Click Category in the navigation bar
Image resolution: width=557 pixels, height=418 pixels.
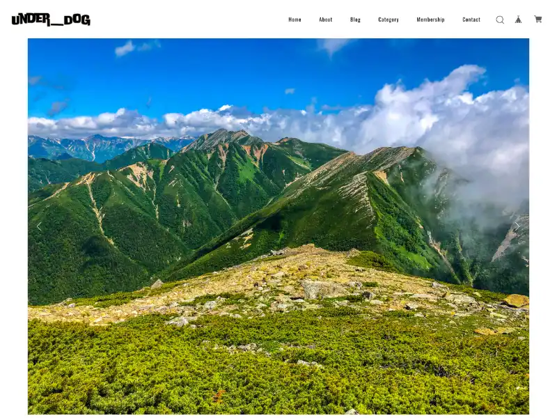pyautogui.click(x=389, y=20)
